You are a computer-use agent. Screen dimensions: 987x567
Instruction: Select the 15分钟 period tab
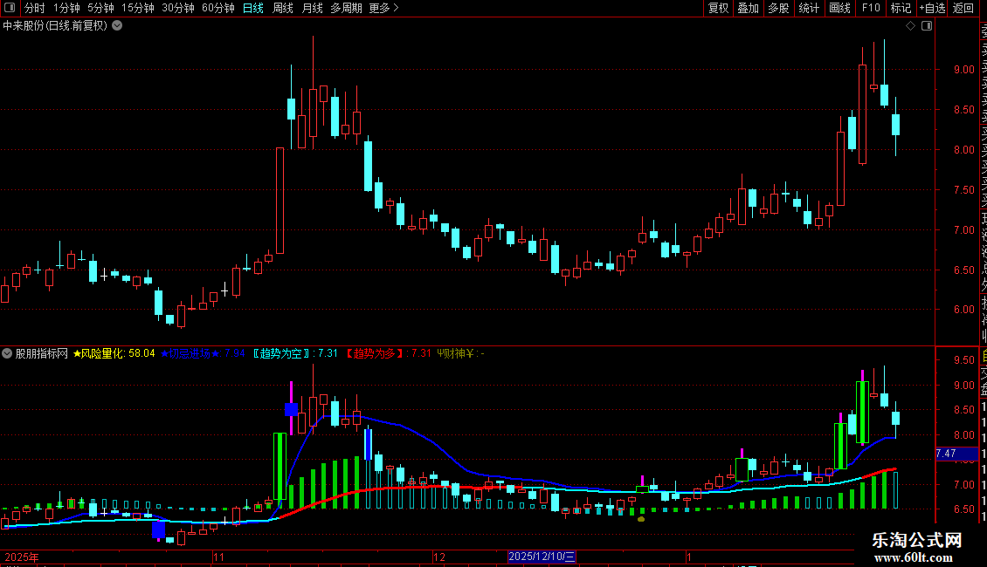pos(138,8)
